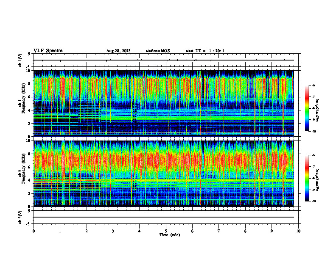Click time axis tick label '7'

pyautogui.click(x=219, y=231)
